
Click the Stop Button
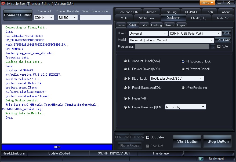coord(217,141)
